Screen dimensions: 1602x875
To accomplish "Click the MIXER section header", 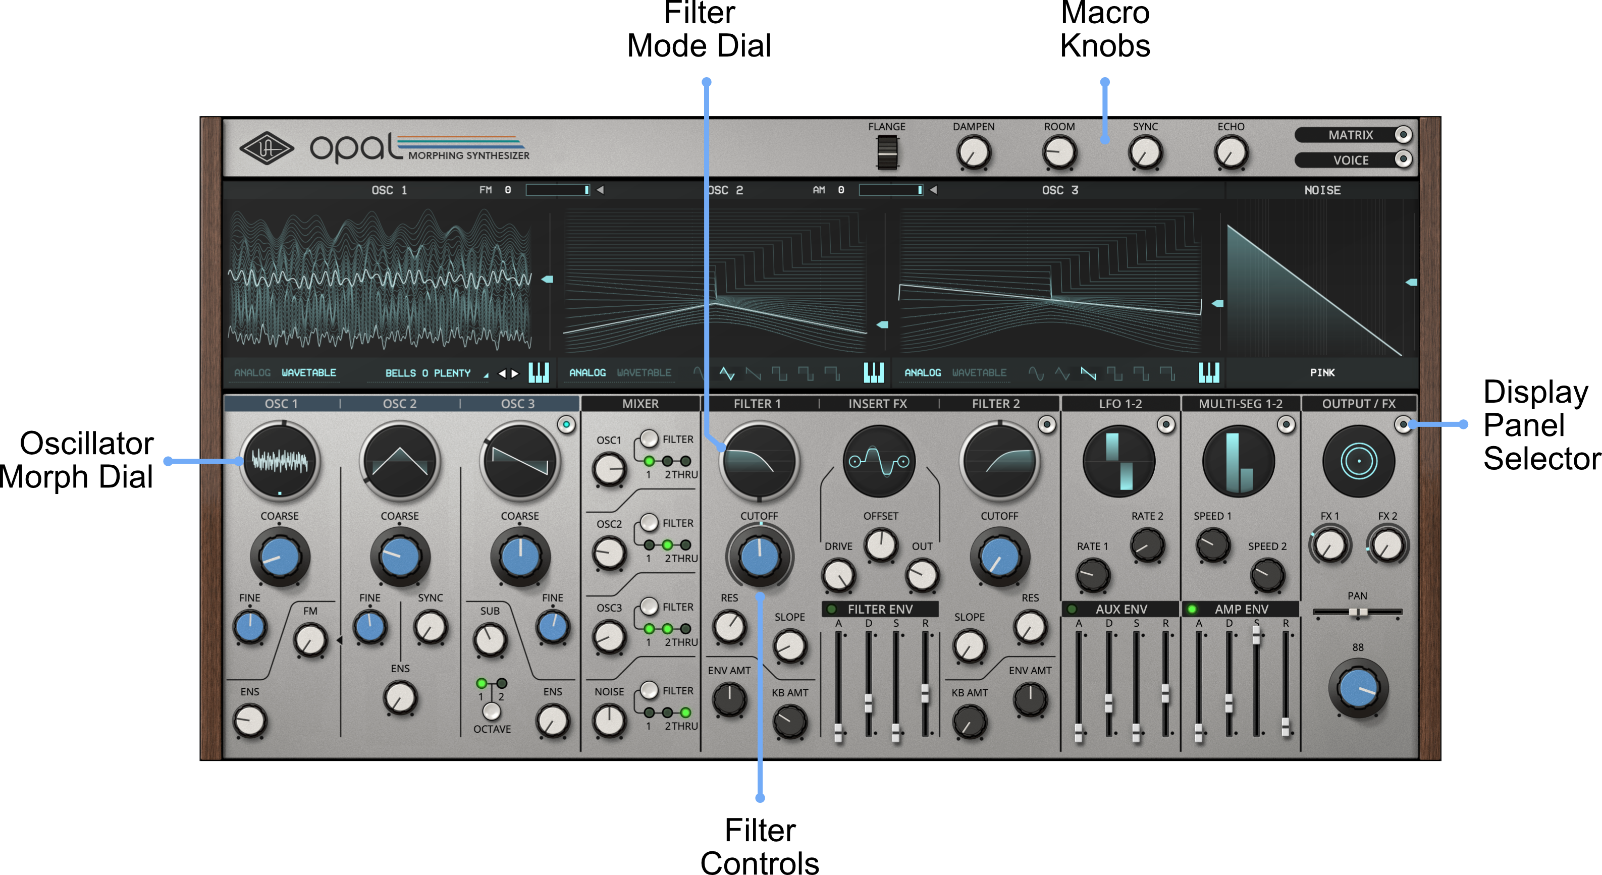I will [640, 404].
